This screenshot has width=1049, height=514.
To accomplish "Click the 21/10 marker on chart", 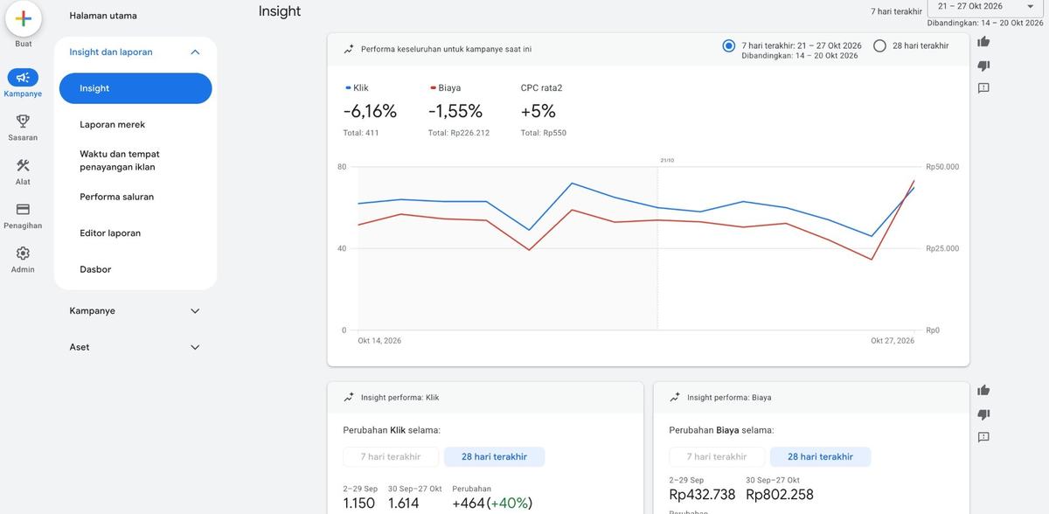I will [667, 160].
